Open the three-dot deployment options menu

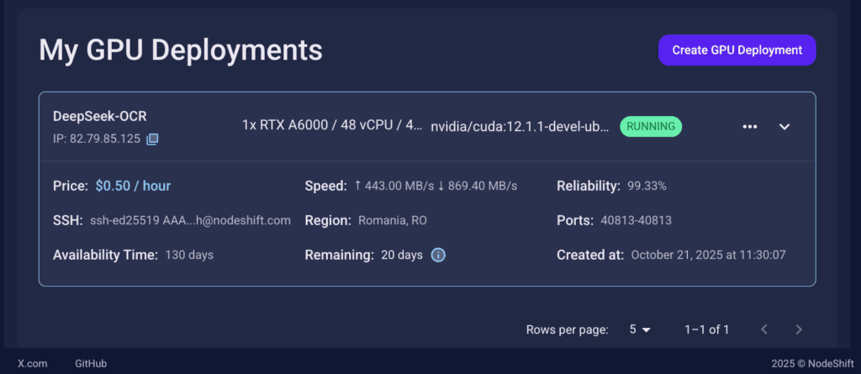pos(750,127)
